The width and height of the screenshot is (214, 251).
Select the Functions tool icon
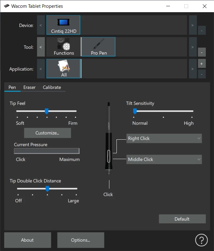(x=64, y=47)
